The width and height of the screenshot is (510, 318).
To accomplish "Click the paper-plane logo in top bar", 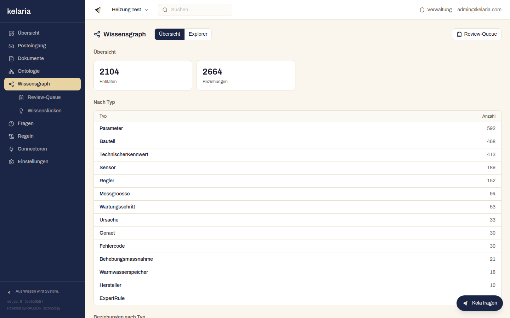I will click(98, 10).
